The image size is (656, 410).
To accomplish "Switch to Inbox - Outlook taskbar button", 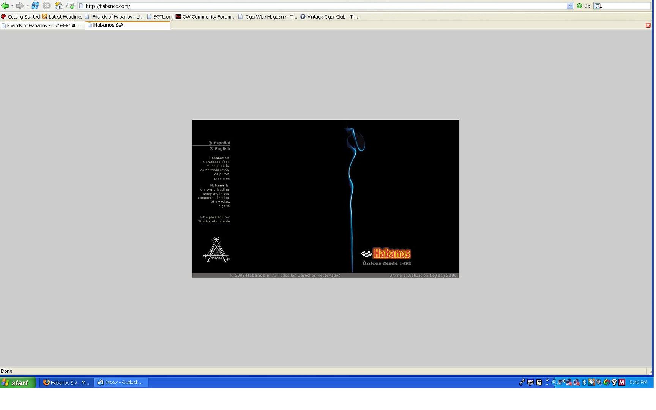I will [x=121, y=382].
